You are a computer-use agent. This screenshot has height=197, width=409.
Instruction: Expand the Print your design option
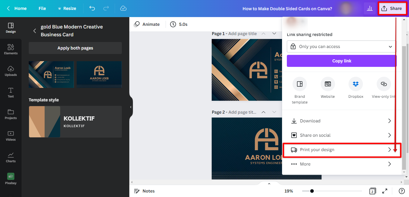pyautogui.click(x=341, y=150)
